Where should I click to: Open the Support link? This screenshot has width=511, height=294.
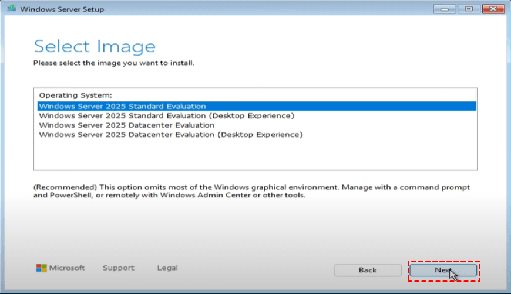(118, 268)
